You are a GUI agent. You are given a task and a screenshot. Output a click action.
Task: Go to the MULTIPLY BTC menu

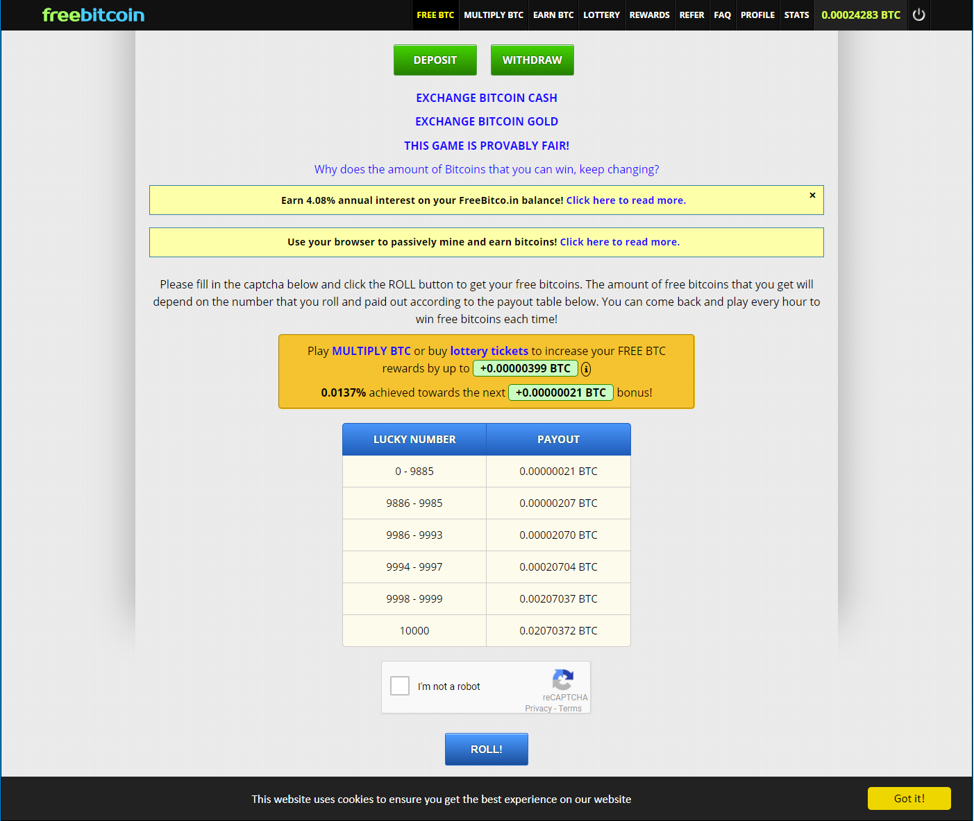pyautogui.click(x=494, y=15)
